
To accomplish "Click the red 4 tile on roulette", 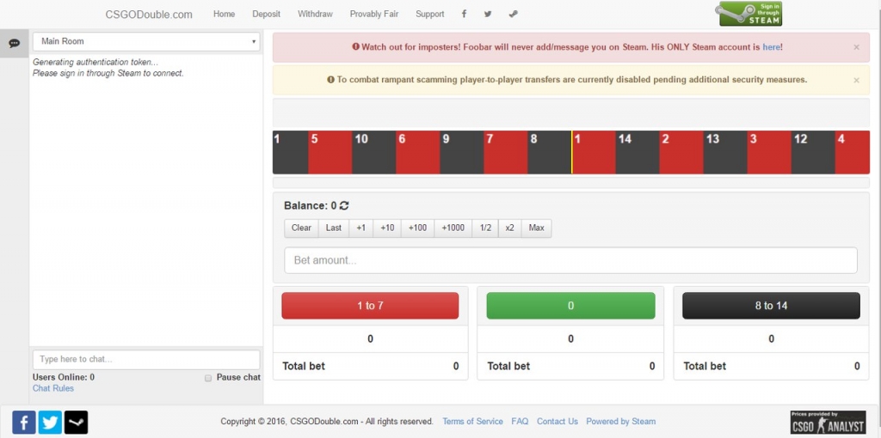I will click(x=853, y=153).
